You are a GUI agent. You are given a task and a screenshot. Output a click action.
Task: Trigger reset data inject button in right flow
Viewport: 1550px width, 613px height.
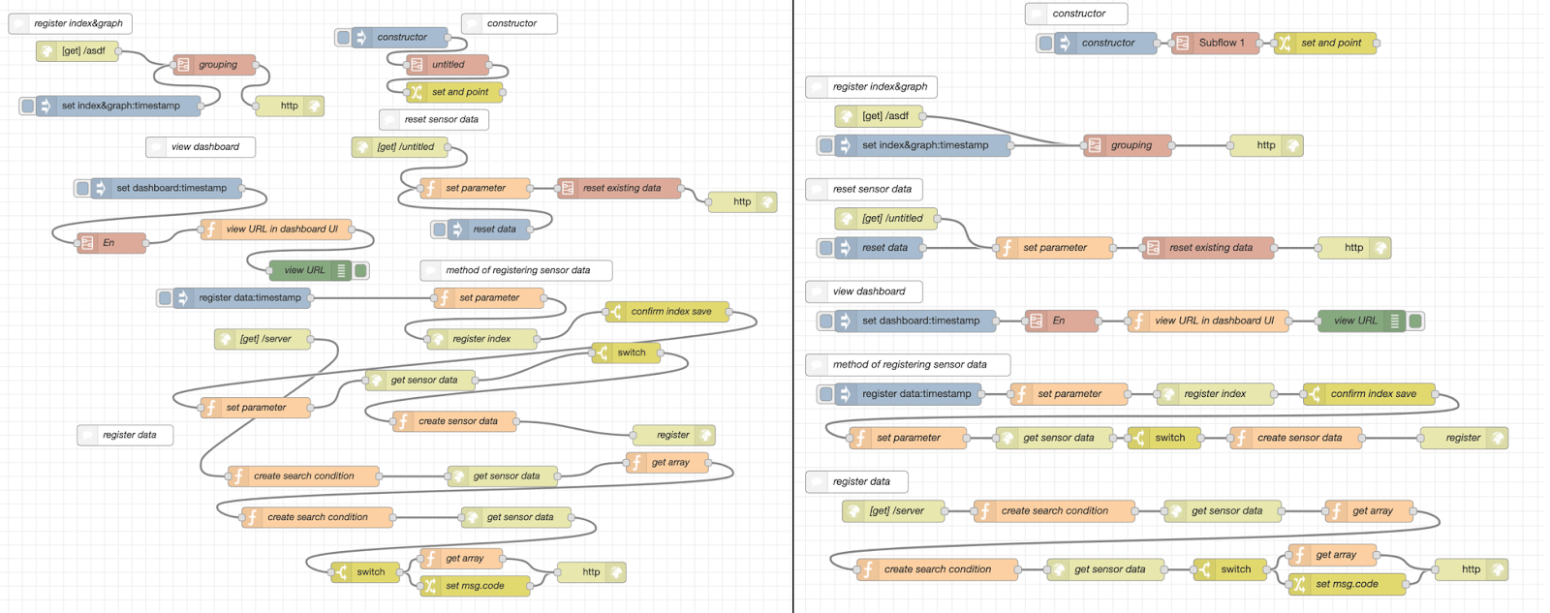[825, 248]
